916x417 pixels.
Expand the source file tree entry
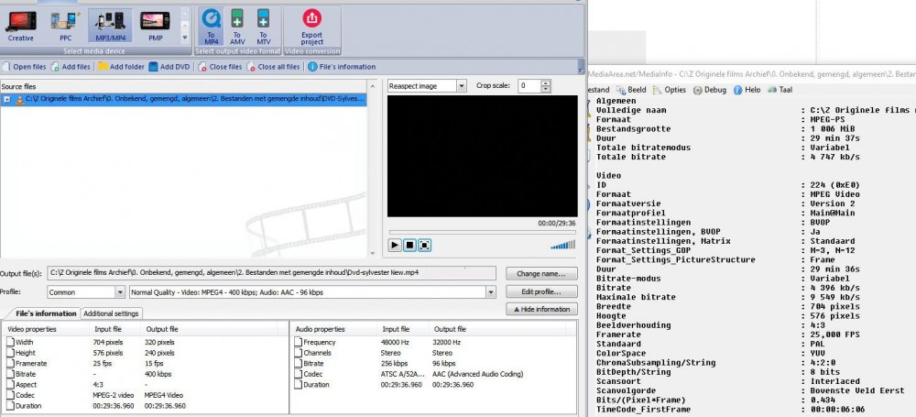[x=7, y=97]
